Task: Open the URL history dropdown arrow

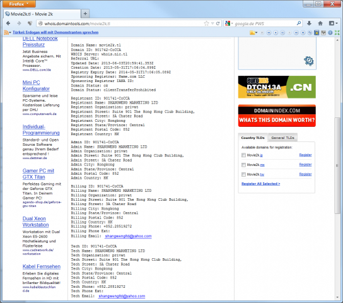Action: [x=212, y=23]
